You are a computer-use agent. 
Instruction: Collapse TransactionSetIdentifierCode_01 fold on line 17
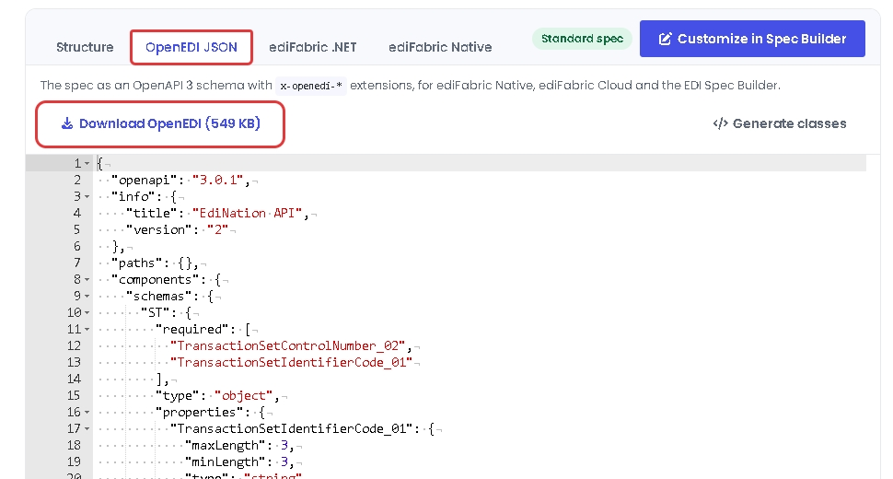pyautogui.click(x=87, y=429)
